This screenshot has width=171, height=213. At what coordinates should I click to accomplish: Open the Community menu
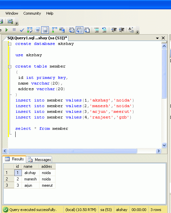pyautogui.click(x=32, y=13)
